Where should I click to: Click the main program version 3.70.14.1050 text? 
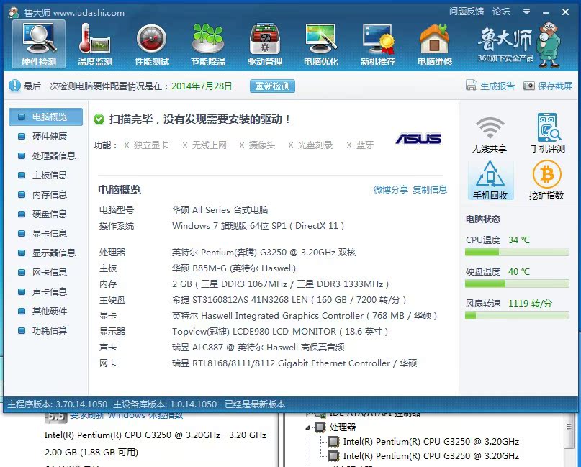(x=58, y=404)
